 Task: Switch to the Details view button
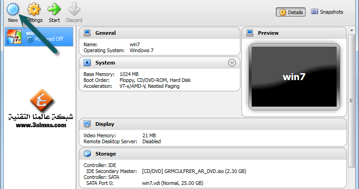[x=290, y=12]
